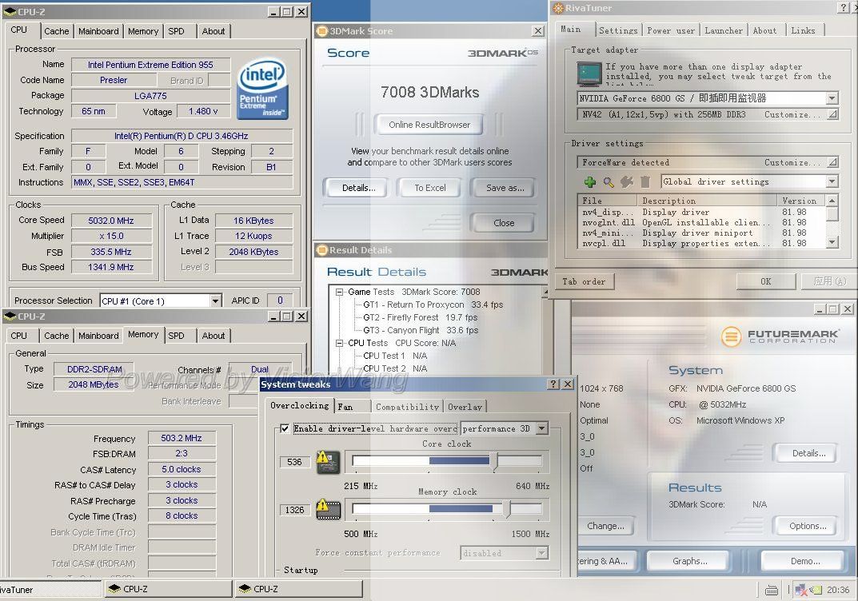Image resolution: width=858 pixels, height=601 pixels.
Task: Switch to Overlay tab in System tweaks
Action: coord(465,406)
